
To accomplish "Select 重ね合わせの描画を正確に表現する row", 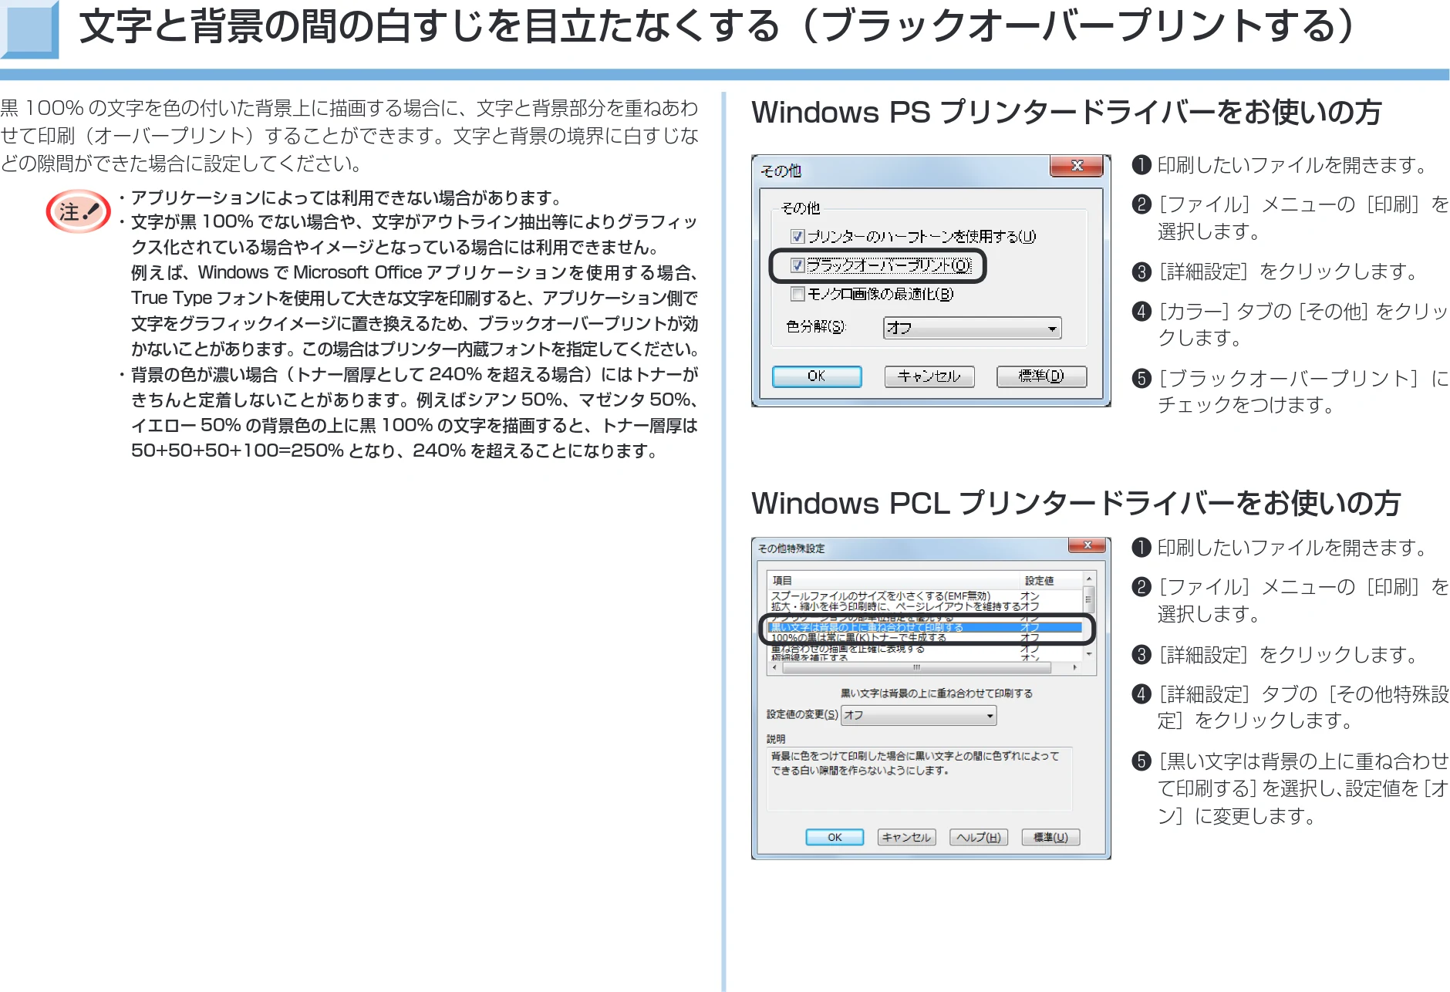I will 924,649.
